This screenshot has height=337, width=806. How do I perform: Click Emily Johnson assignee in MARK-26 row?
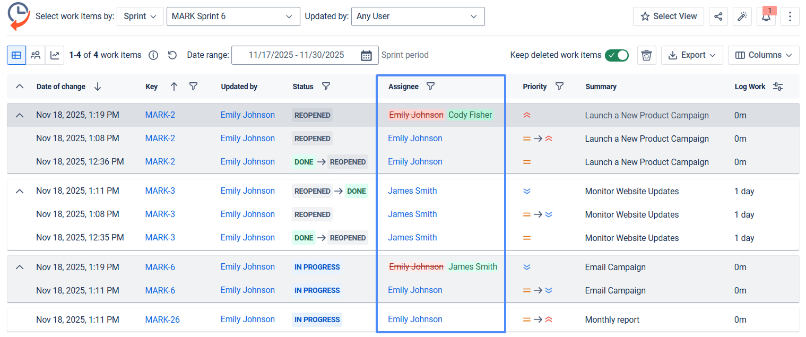pyautogui.click(x=415, y=319)
